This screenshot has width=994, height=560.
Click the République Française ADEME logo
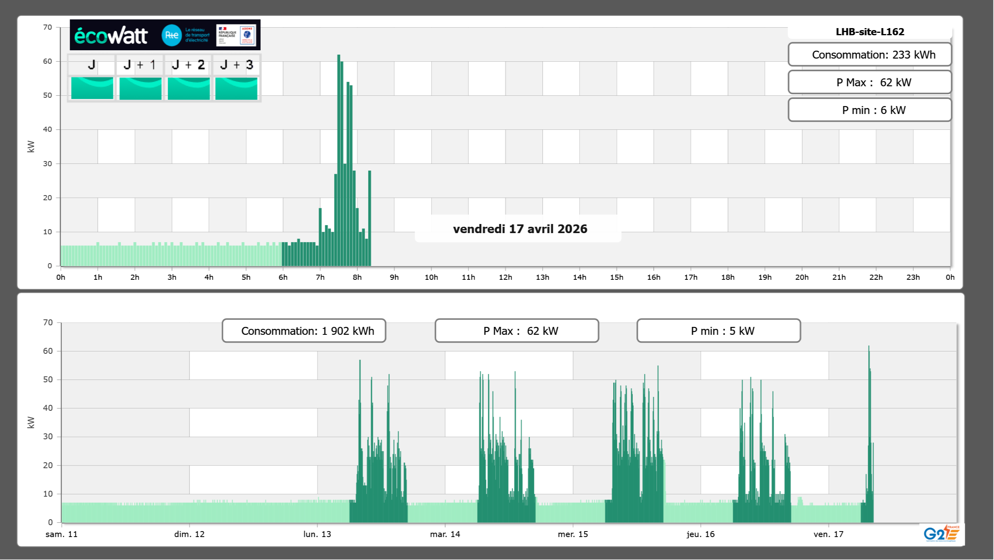pos(236,35)
